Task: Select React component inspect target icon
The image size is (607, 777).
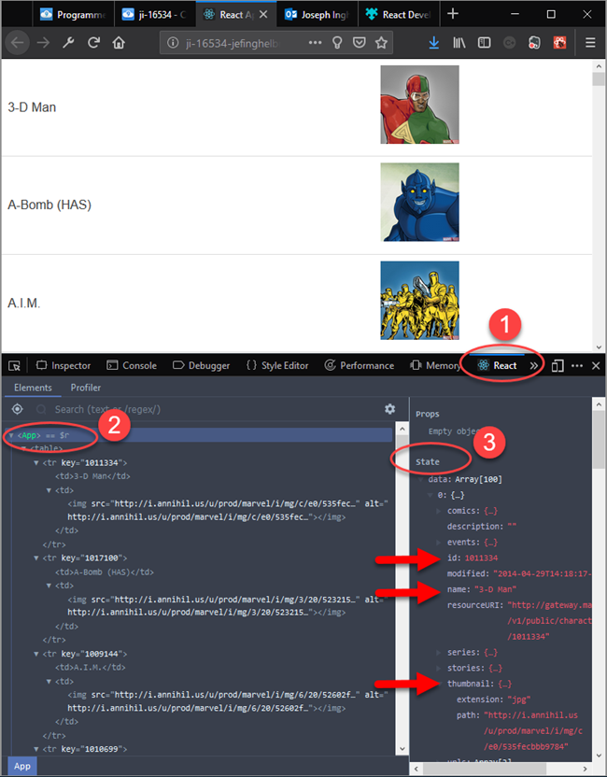Action: [x=18, y=409]
